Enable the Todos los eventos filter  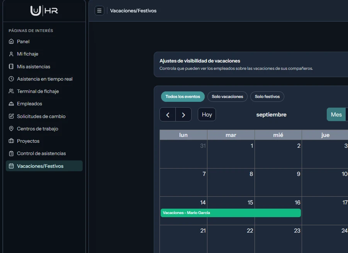(183, 96)
